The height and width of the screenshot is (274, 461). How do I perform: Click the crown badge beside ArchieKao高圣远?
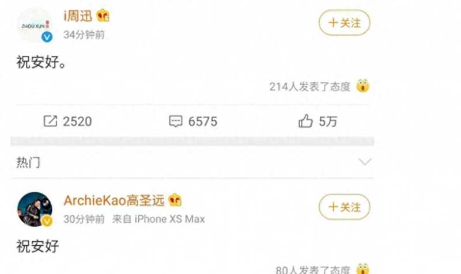pyautogui.click(x=175, y=200)
